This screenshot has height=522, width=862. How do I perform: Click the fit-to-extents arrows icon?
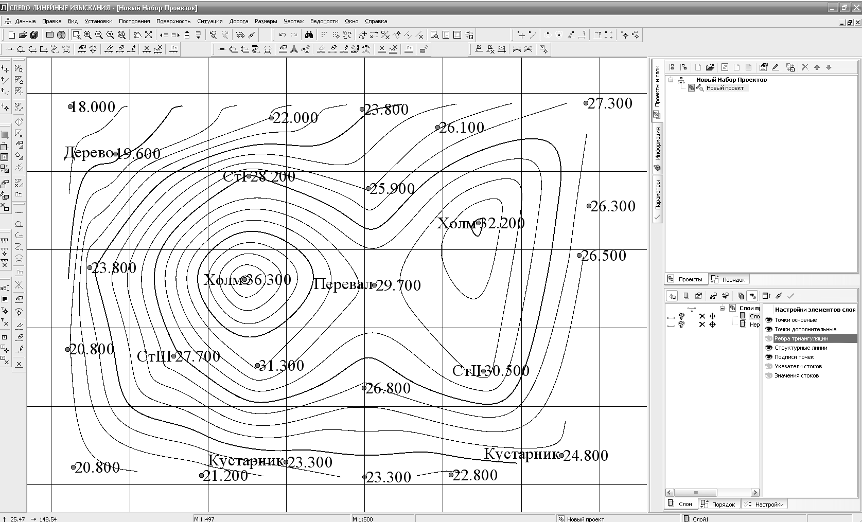(148, 35)
